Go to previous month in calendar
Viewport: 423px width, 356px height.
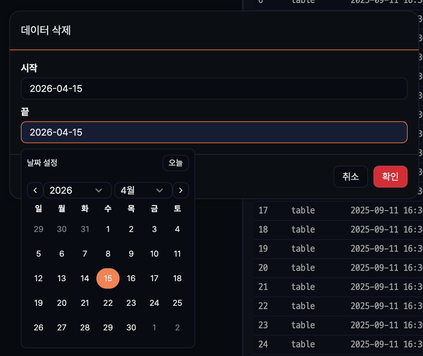click(35, 190)
